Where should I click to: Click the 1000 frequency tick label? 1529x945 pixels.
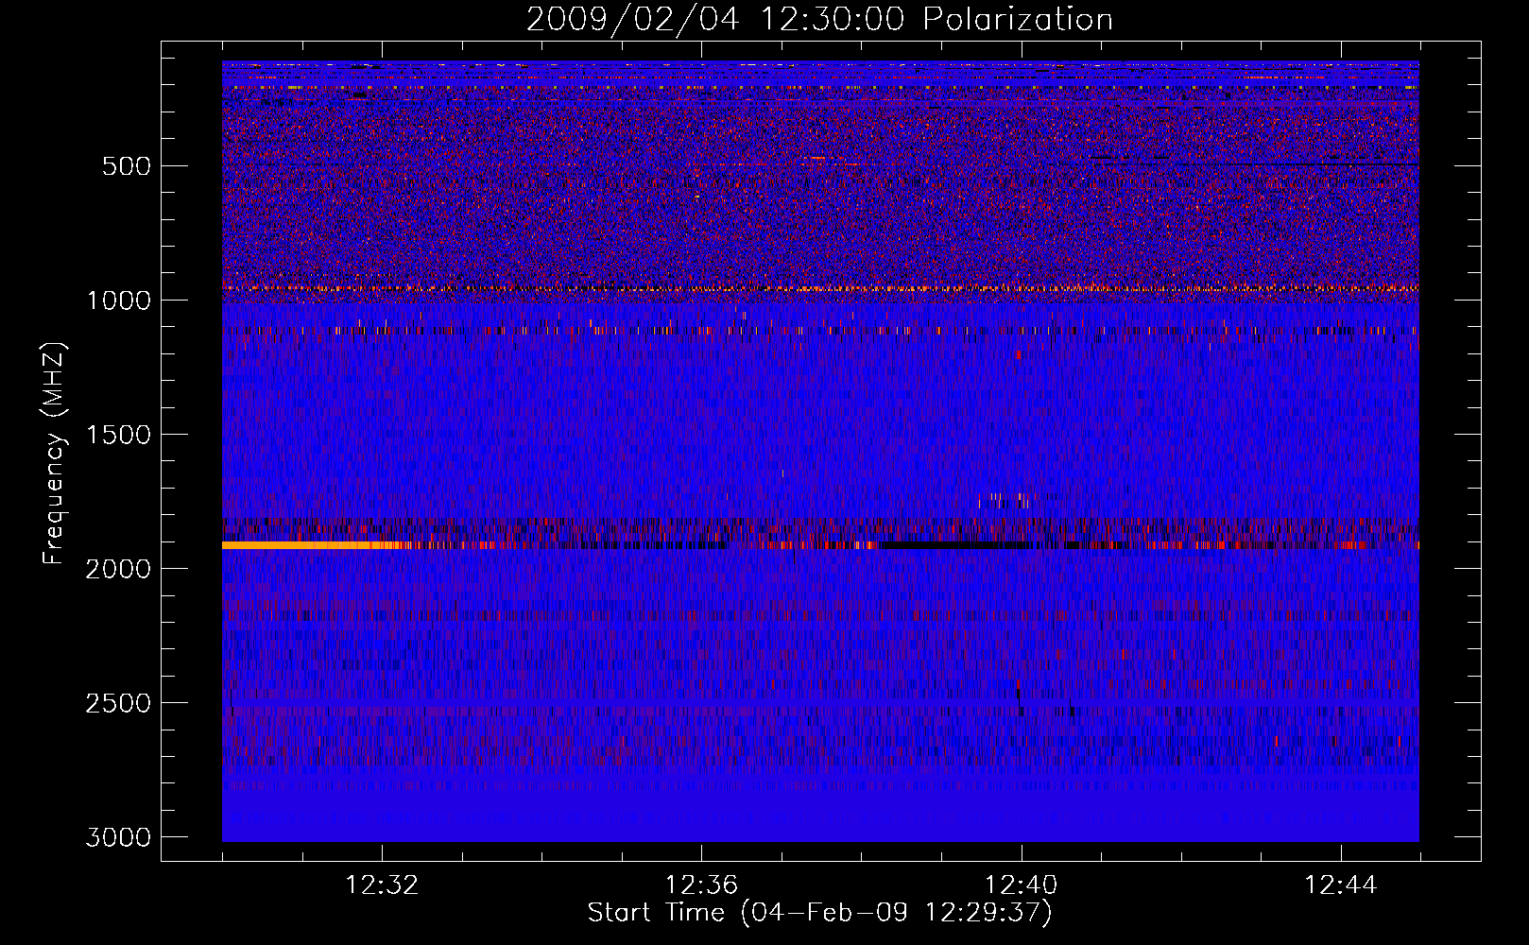[x=118, y=301]
